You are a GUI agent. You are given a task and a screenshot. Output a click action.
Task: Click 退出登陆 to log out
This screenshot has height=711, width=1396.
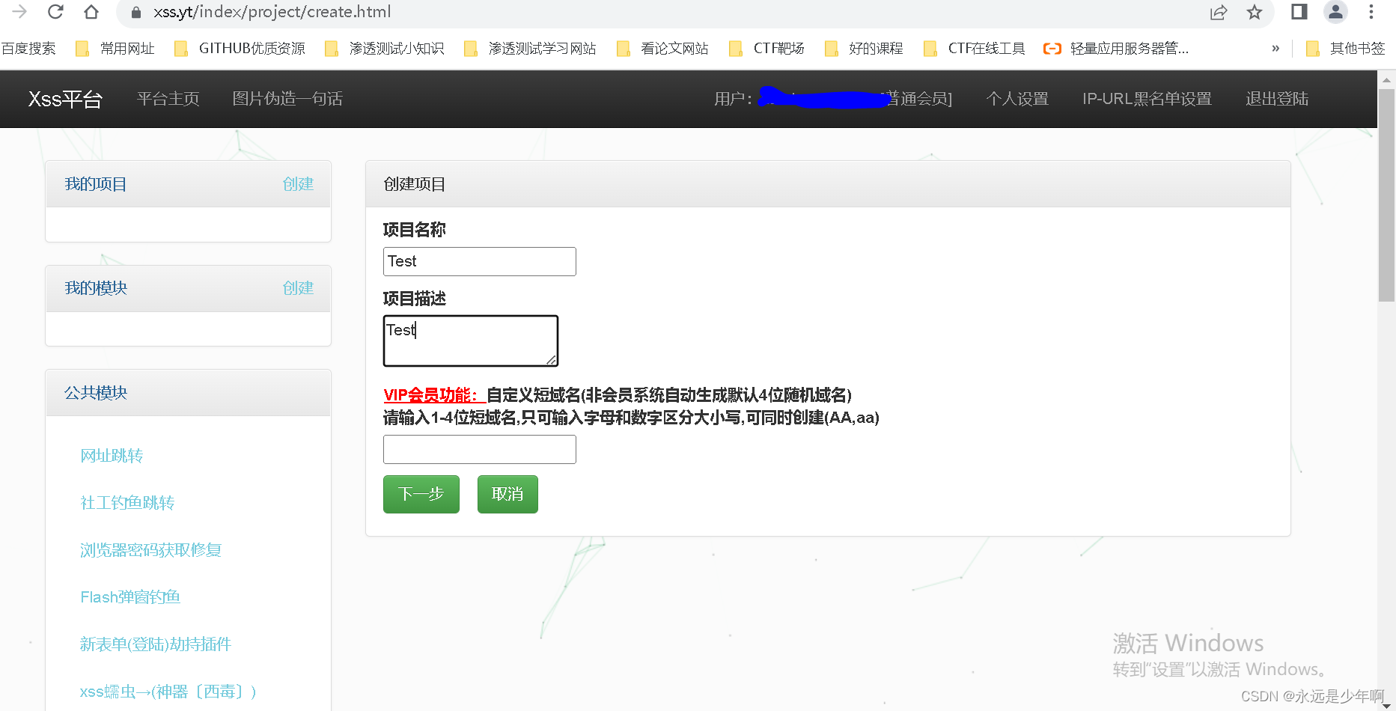(x=1277, y=99)
